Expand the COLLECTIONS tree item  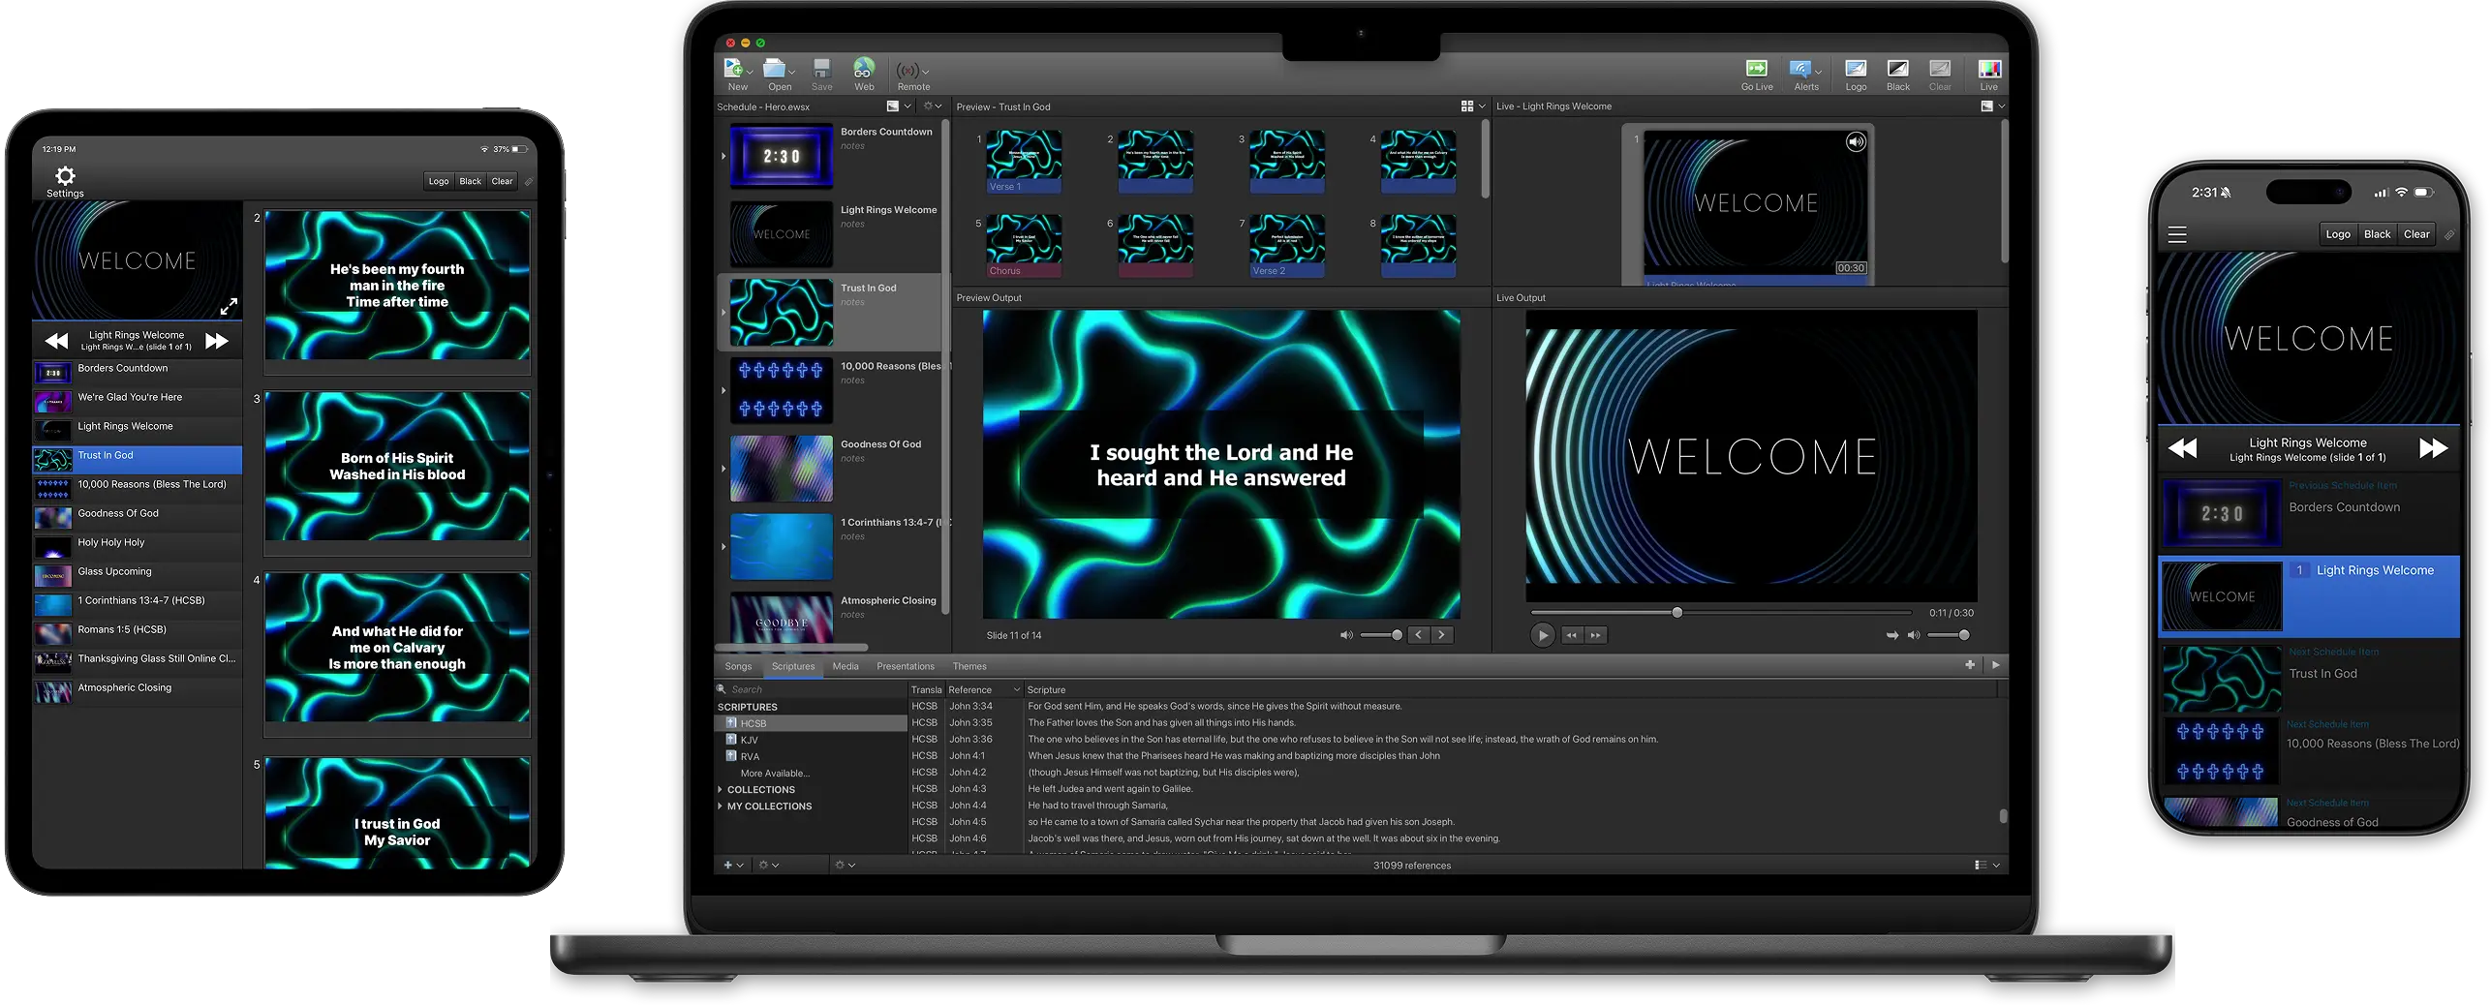(x=720, y=790)
